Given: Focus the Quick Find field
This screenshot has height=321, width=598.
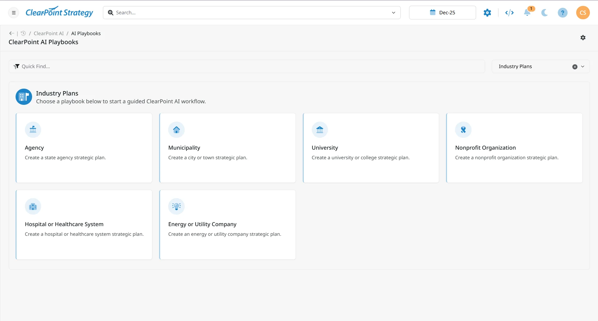Looking at the screenshot, I should click(x=247, y=66).
